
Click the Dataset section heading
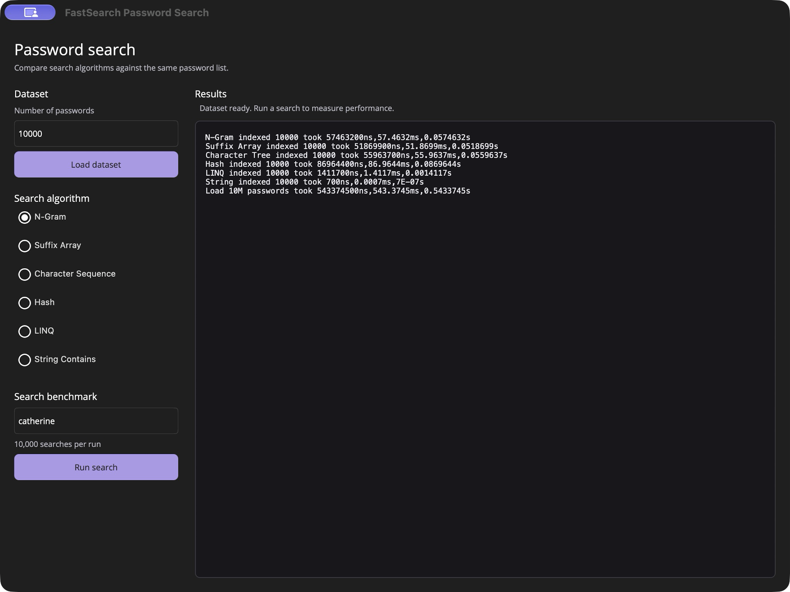click(31, 94)
